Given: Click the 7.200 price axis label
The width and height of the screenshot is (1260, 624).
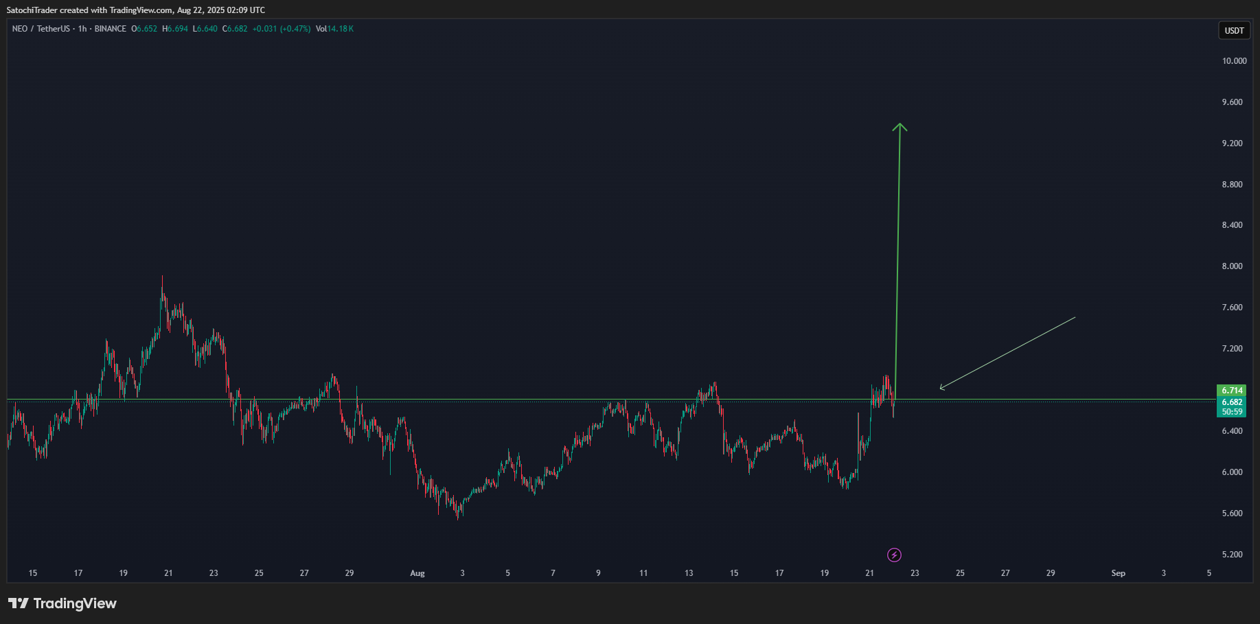Looking at the screenshot, I should [x=1232, y=349].
